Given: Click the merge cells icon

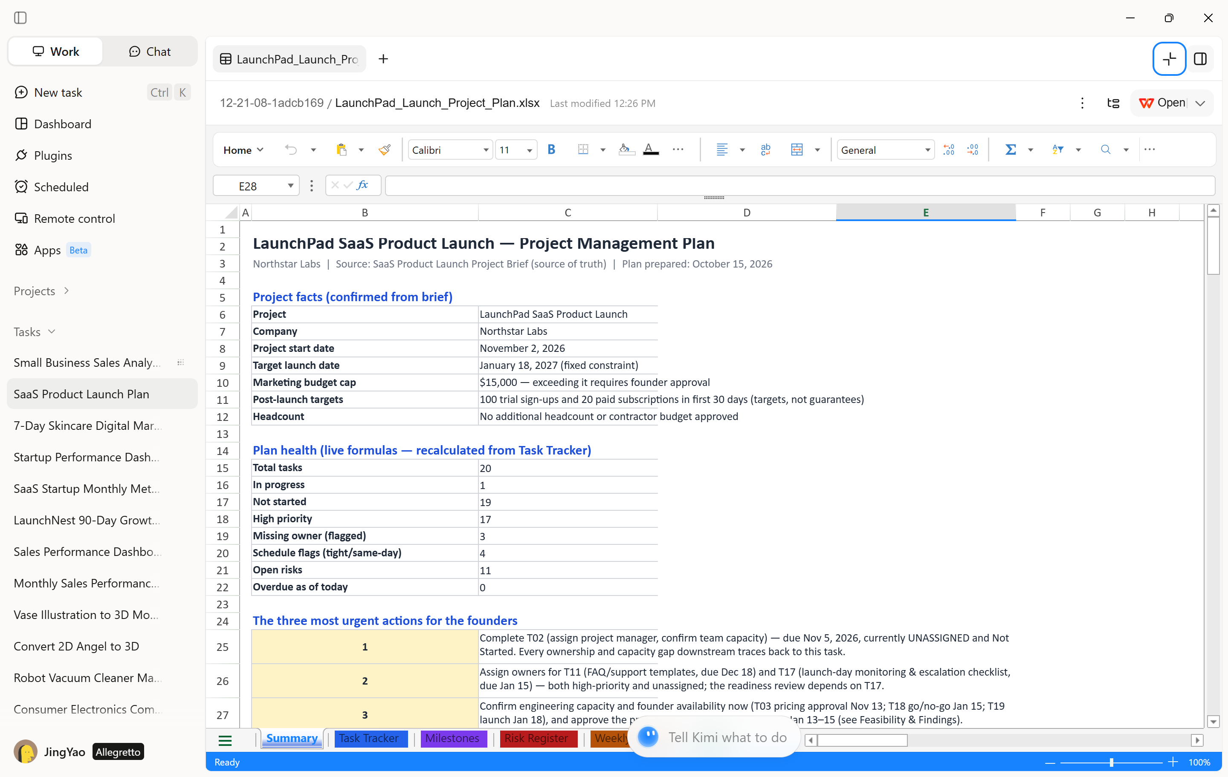Looking at the screenshot, I should point(796,150).
